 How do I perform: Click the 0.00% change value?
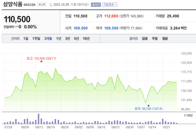[x=30, y=27]
